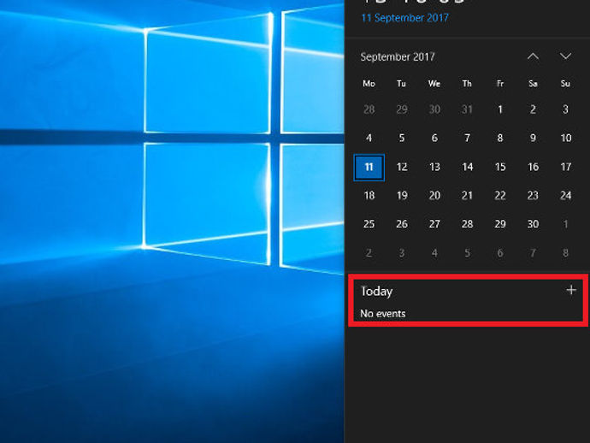Select September 21 in the calendar

(468, 195)
